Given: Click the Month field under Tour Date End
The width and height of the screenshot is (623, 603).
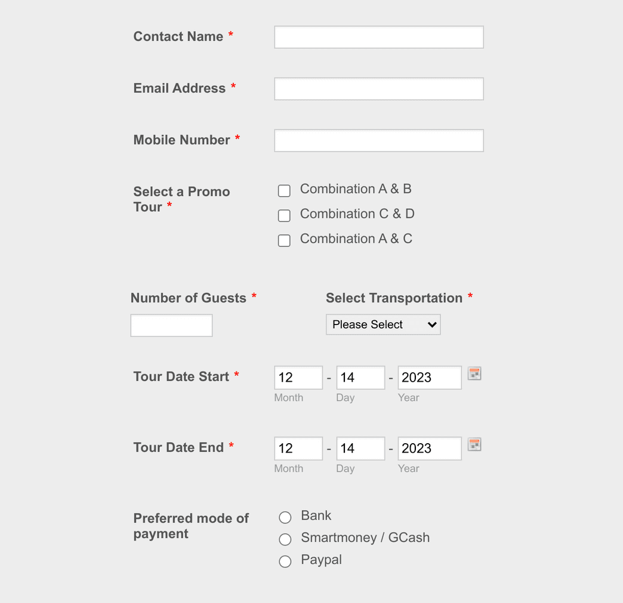Looking at the screenshot, I should [298, 448].
